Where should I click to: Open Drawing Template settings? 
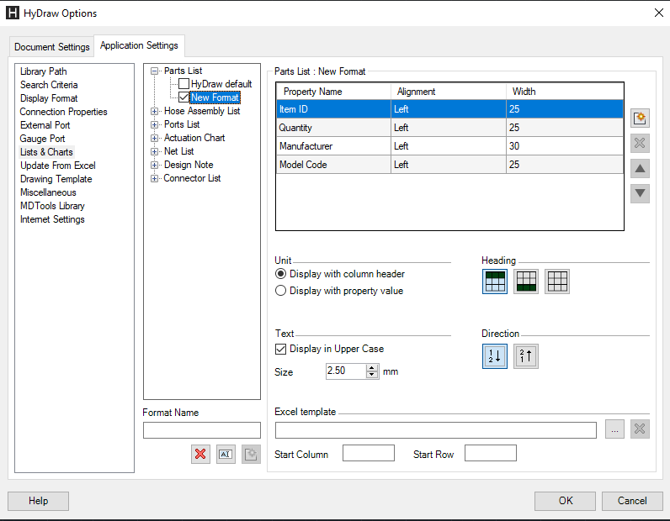point(56,179)
